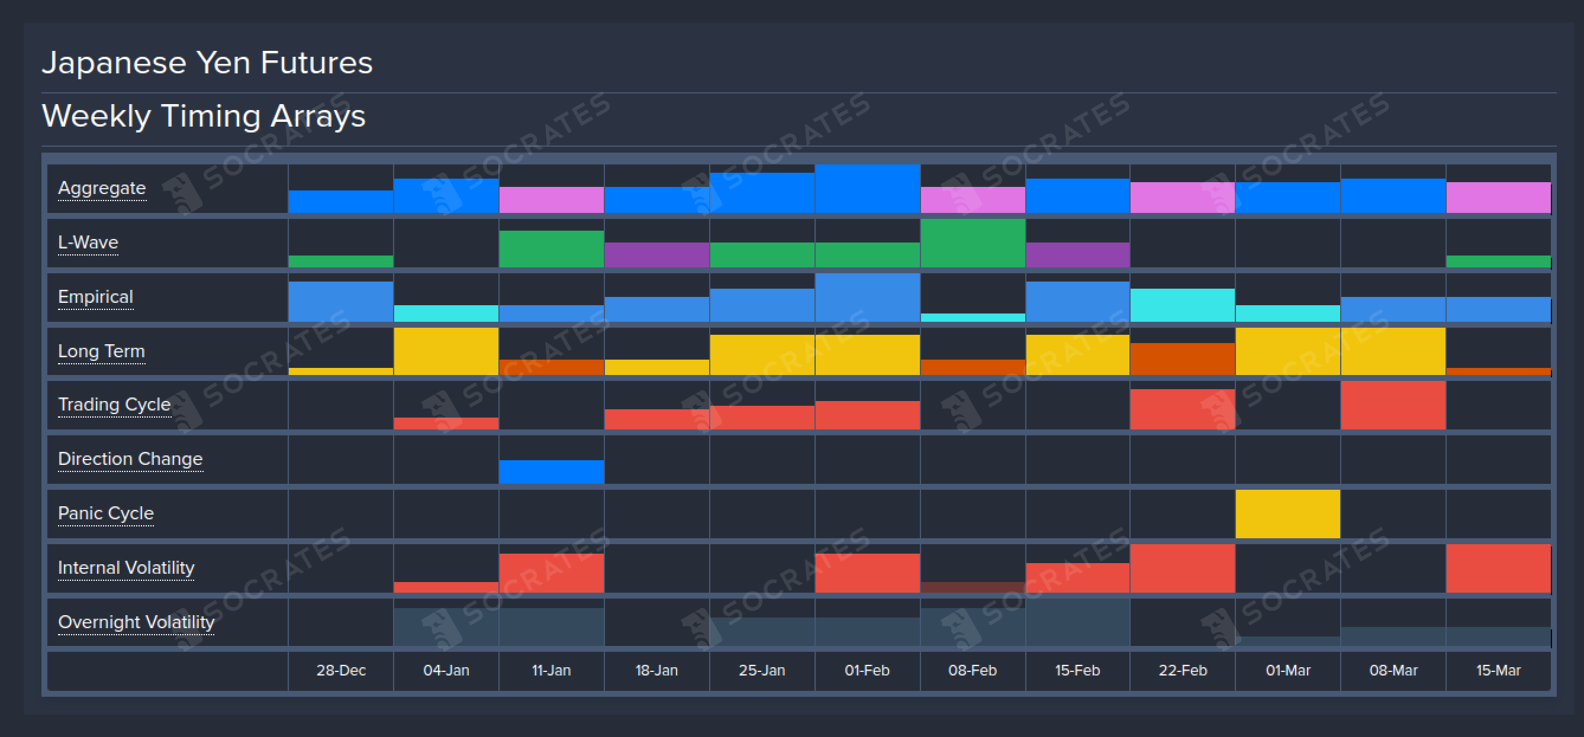Viewport: 1584px width, 737px height.
Task: Click the purple L-Wave bar for 15-Feb
Action: pyautogui.click(x=1077, y=255)
